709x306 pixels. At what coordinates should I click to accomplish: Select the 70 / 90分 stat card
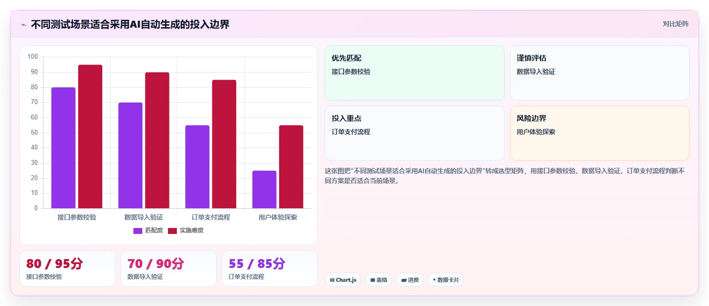click(168, 268)
